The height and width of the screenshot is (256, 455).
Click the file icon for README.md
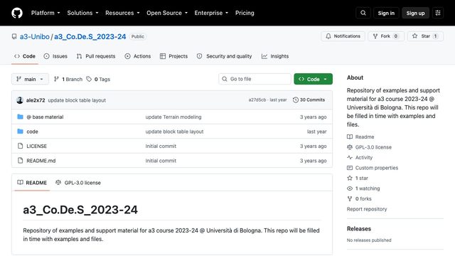pyautogui.click(x=20, y=160)
